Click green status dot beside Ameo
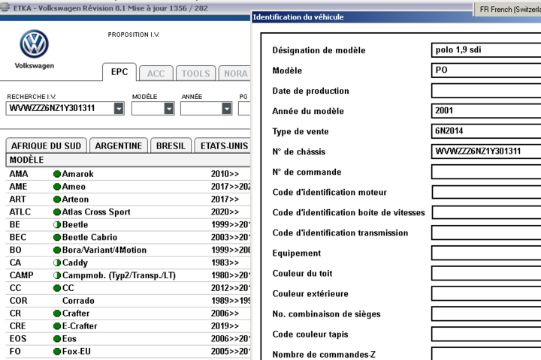541x360 pixels. (x=57, y=187)
